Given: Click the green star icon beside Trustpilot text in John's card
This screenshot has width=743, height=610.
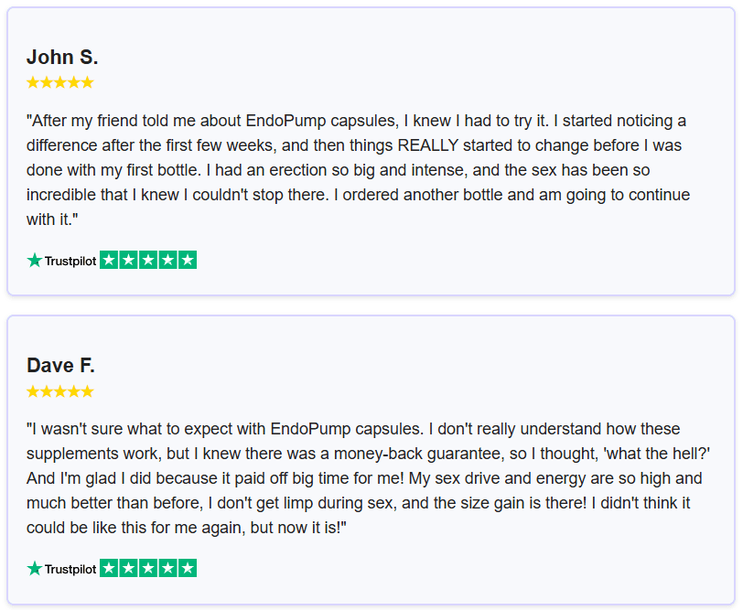Looking at the screenshot, I should [35, 261].
